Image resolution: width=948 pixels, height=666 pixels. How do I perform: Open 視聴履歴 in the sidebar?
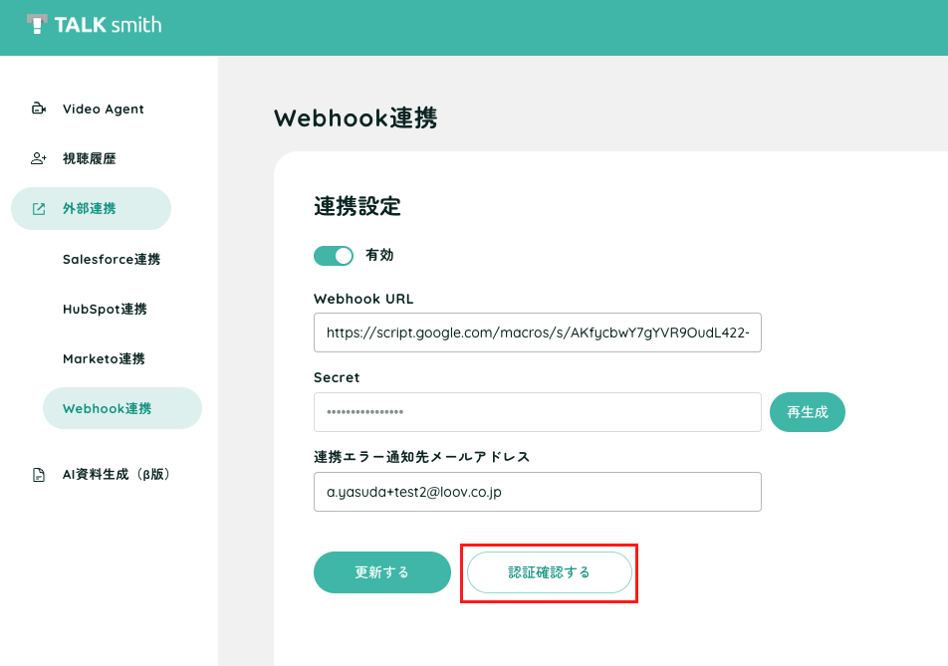point(91,158)
